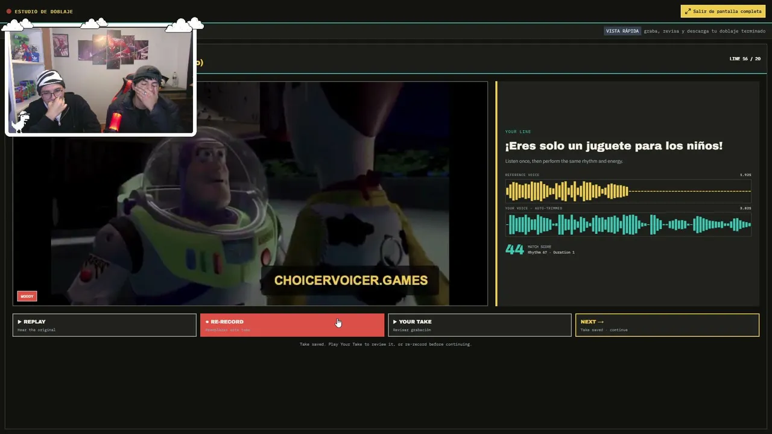772x434 pixels.
Task: Click the Replay button to hear the original
Action: pyautogui.click(x=104, y=325)
